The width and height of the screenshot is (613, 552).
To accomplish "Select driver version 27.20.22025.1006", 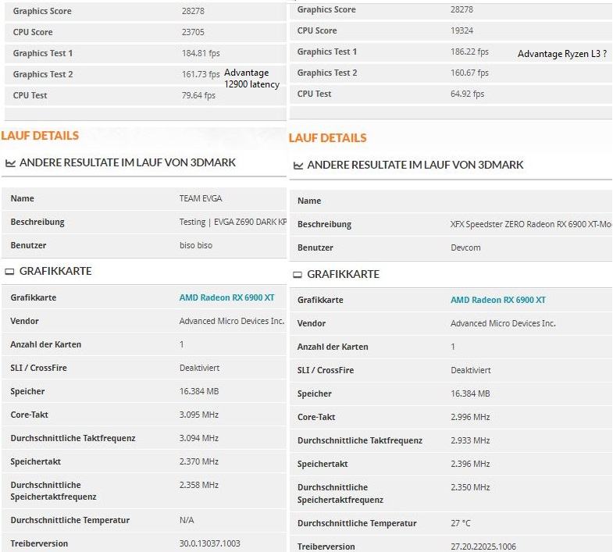I will click(483, 547).
